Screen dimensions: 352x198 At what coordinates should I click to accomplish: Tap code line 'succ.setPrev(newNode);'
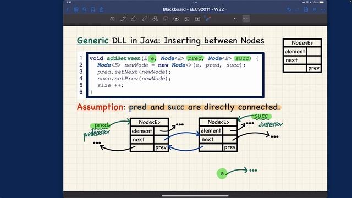click(x=134, y=79)
